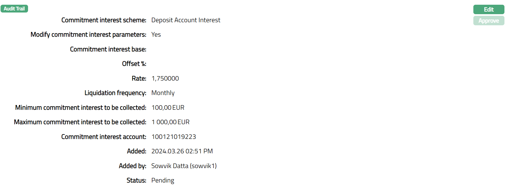Click the user name Sowvik Datta (sowvik1)

pos(184,166)
